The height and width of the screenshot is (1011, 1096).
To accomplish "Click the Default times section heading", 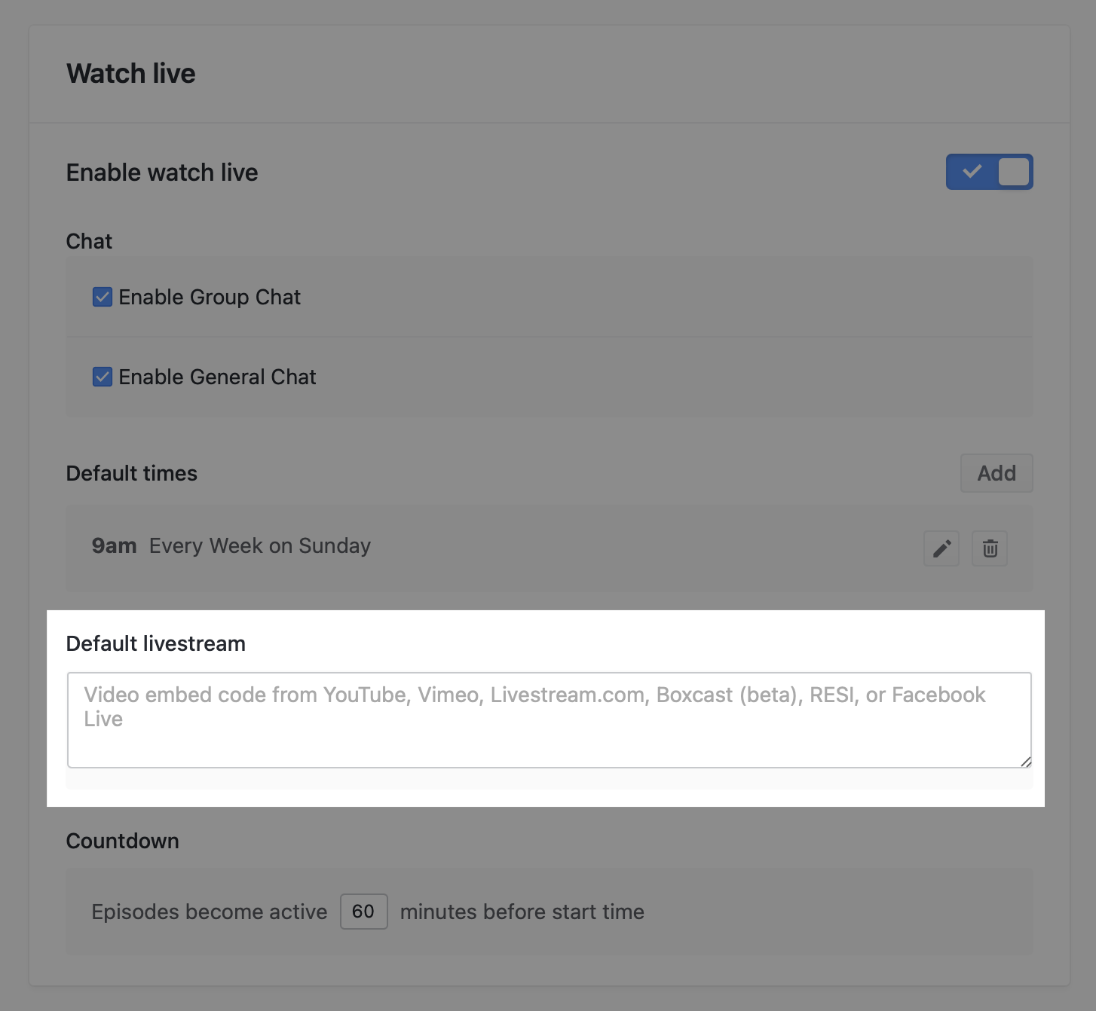I will tap(132, 473).
